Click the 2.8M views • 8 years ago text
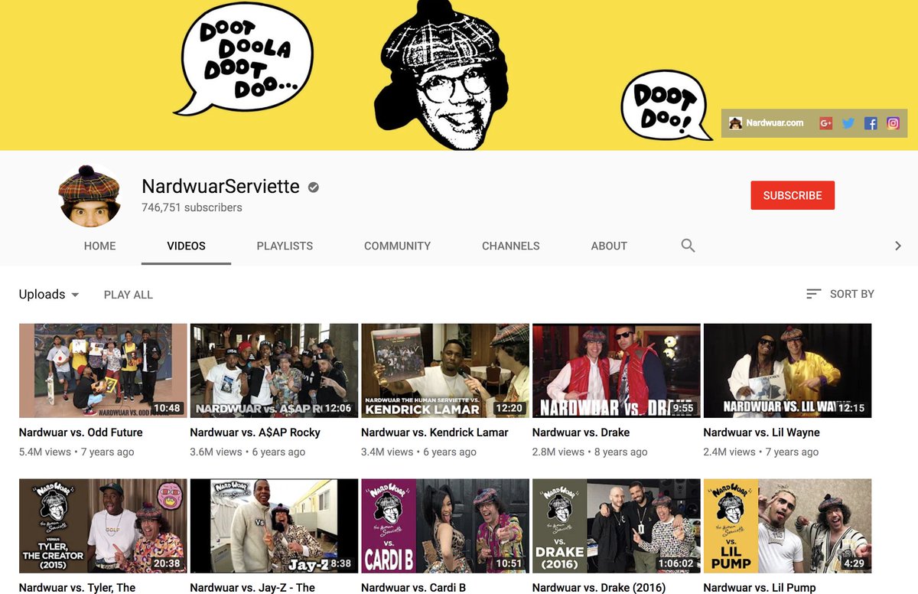 point(590,452)
